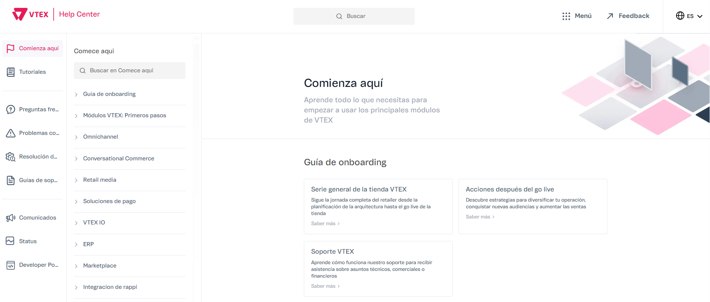Click the Resolución de problemas gear icon
Image resolution: width=710 pixels, height=302 pixels.
click(11, 157)
